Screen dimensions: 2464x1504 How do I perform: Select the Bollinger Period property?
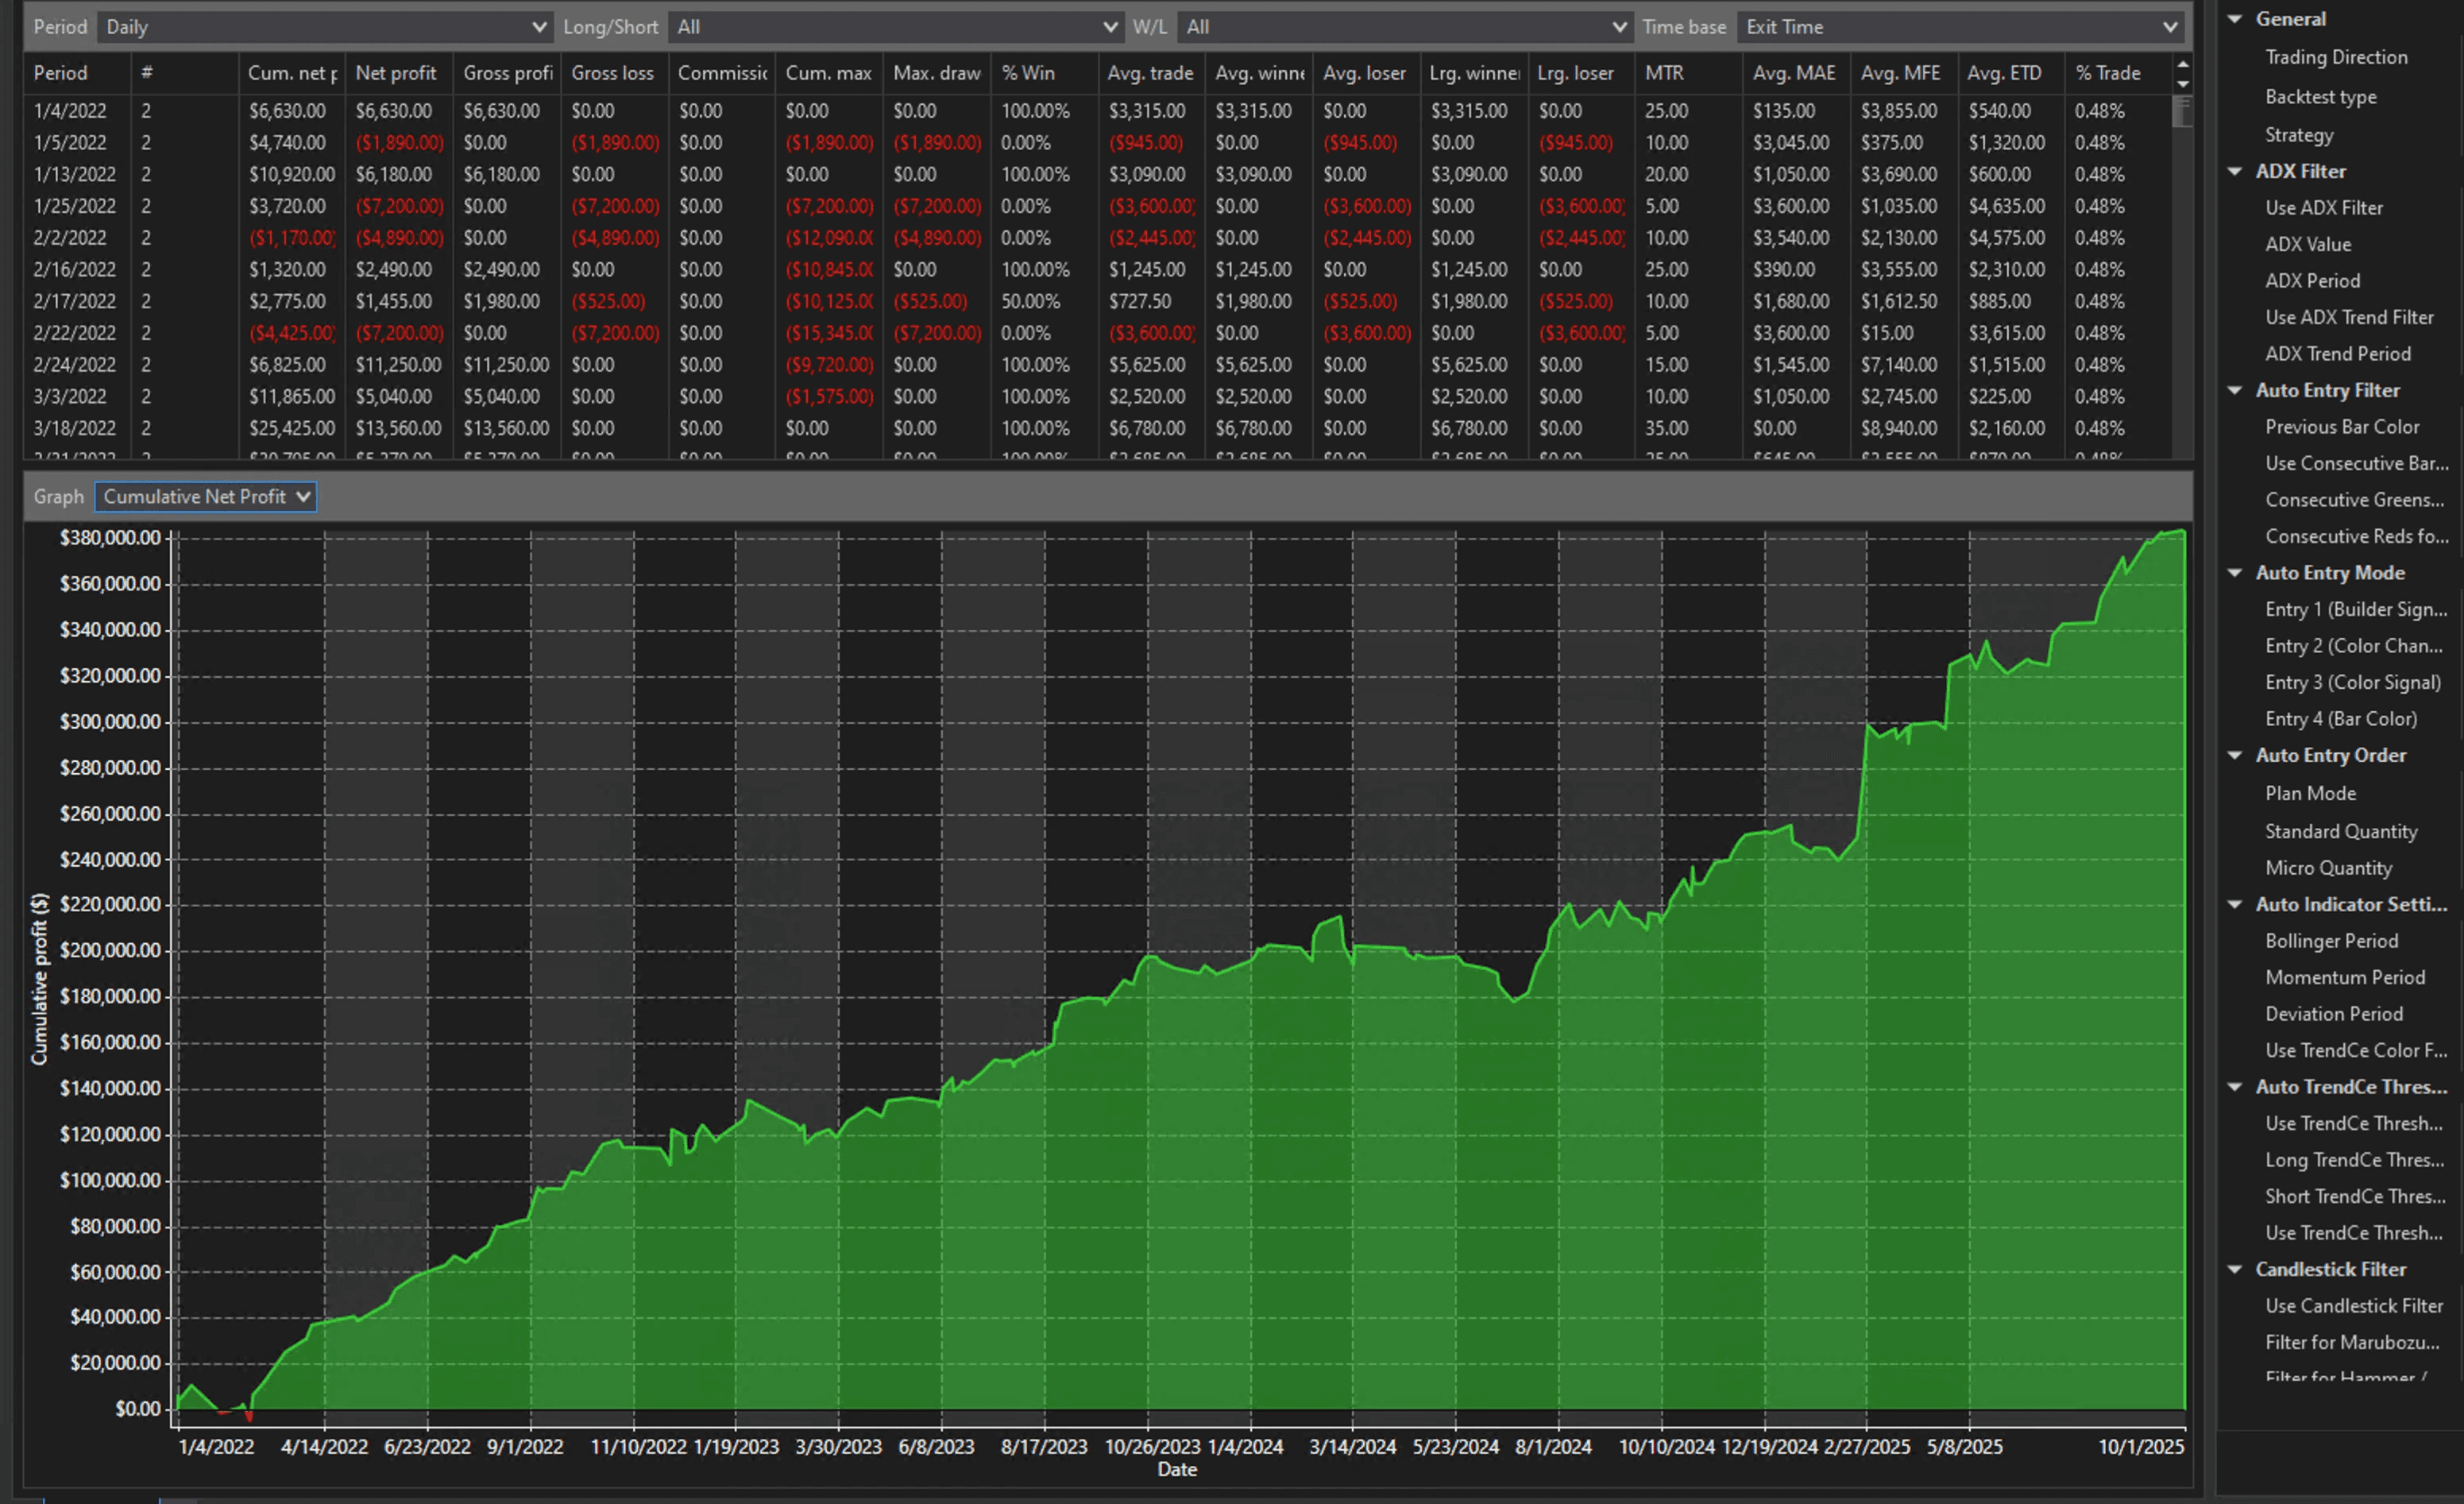coord(2331,941)
